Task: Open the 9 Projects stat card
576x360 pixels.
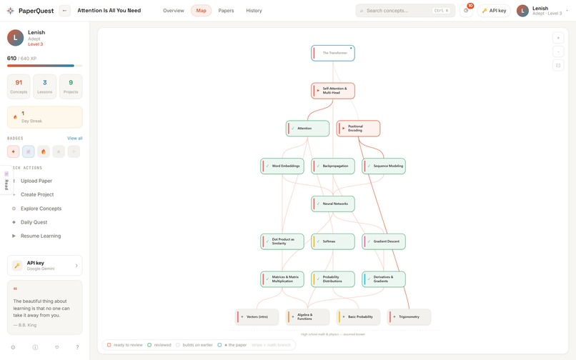Action: coord(71,86)
